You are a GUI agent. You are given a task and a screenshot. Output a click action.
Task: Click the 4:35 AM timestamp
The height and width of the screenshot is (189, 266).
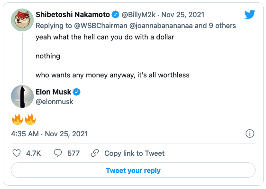25,134
